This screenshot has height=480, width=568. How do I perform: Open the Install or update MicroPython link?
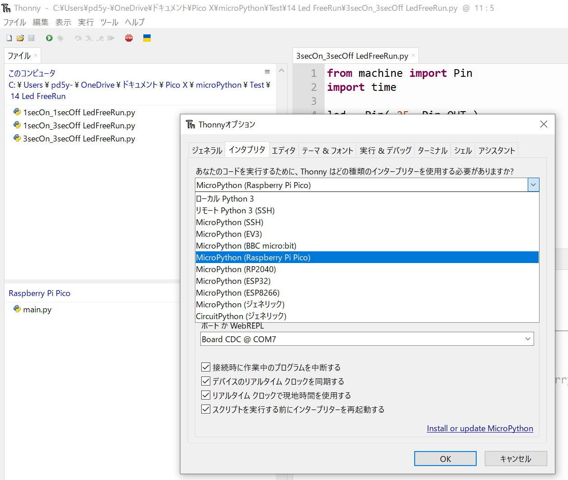(480, 428)
